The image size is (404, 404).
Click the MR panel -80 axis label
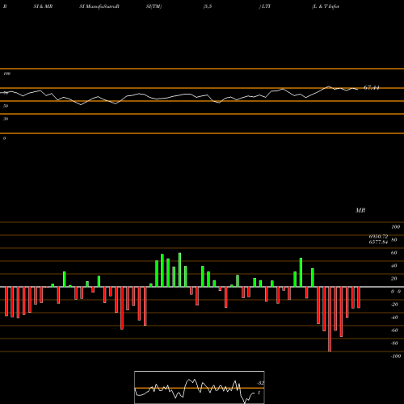tap(394, 343)
